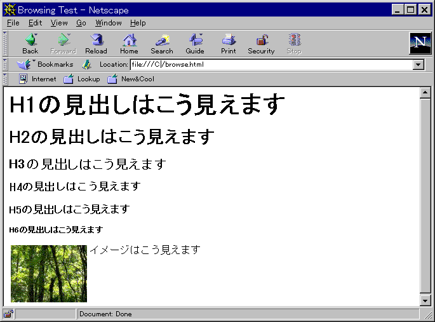Image resolution: width=435 pixels, height=322 pixels.
Task: Click the Forward navigation icon
Action: tap(64, 44)
